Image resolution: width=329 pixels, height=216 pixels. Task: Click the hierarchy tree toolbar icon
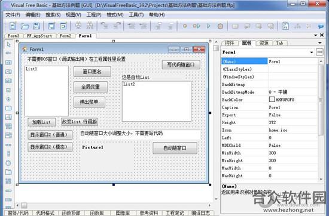click(x=297, y=26)
